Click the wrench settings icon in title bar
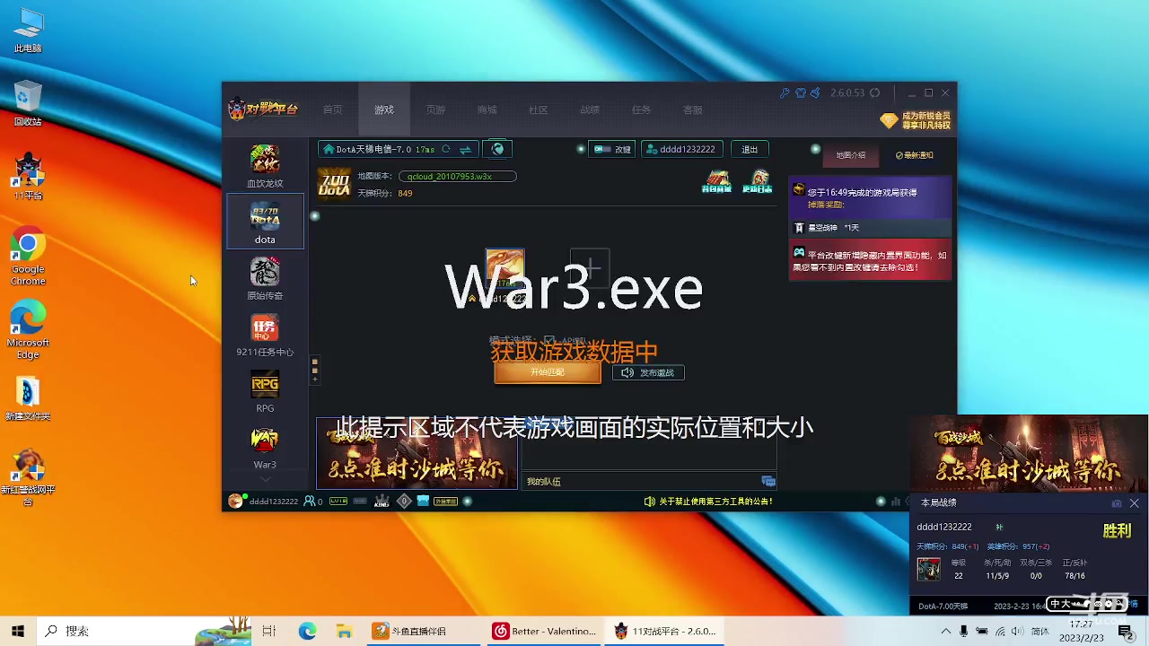The image size is (1149, 646). click(x=785, y=92)
